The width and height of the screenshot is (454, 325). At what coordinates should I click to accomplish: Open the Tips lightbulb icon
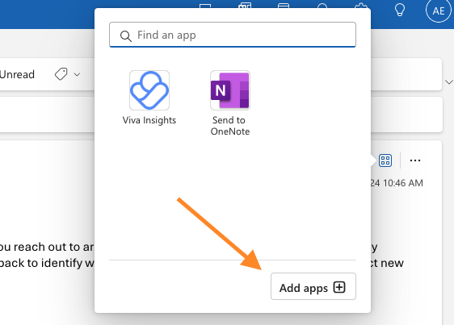[400, 9]
